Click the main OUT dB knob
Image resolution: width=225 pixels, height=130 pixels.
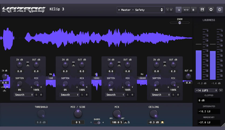(x=188, y=77)
